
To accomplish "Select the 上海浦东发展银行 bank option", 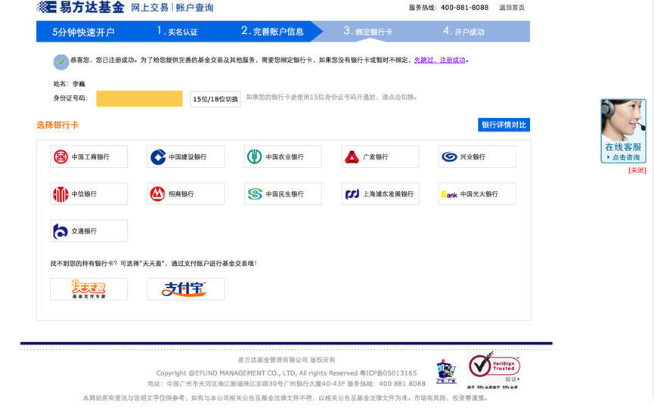I will click(380, 193).
